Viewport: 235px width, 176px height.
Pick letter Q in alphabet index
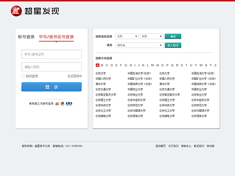(172, 65)
